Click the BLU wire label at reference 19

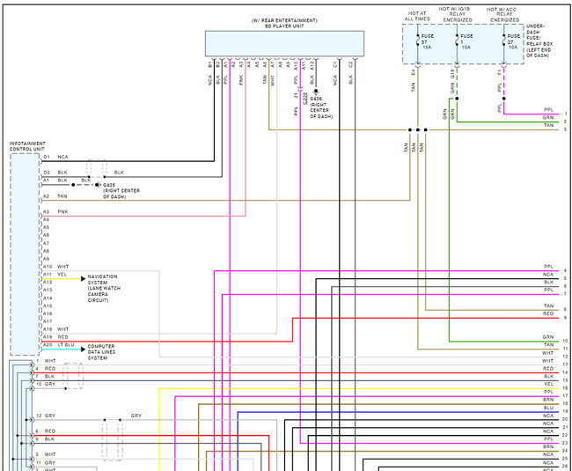tap(548, 408)
